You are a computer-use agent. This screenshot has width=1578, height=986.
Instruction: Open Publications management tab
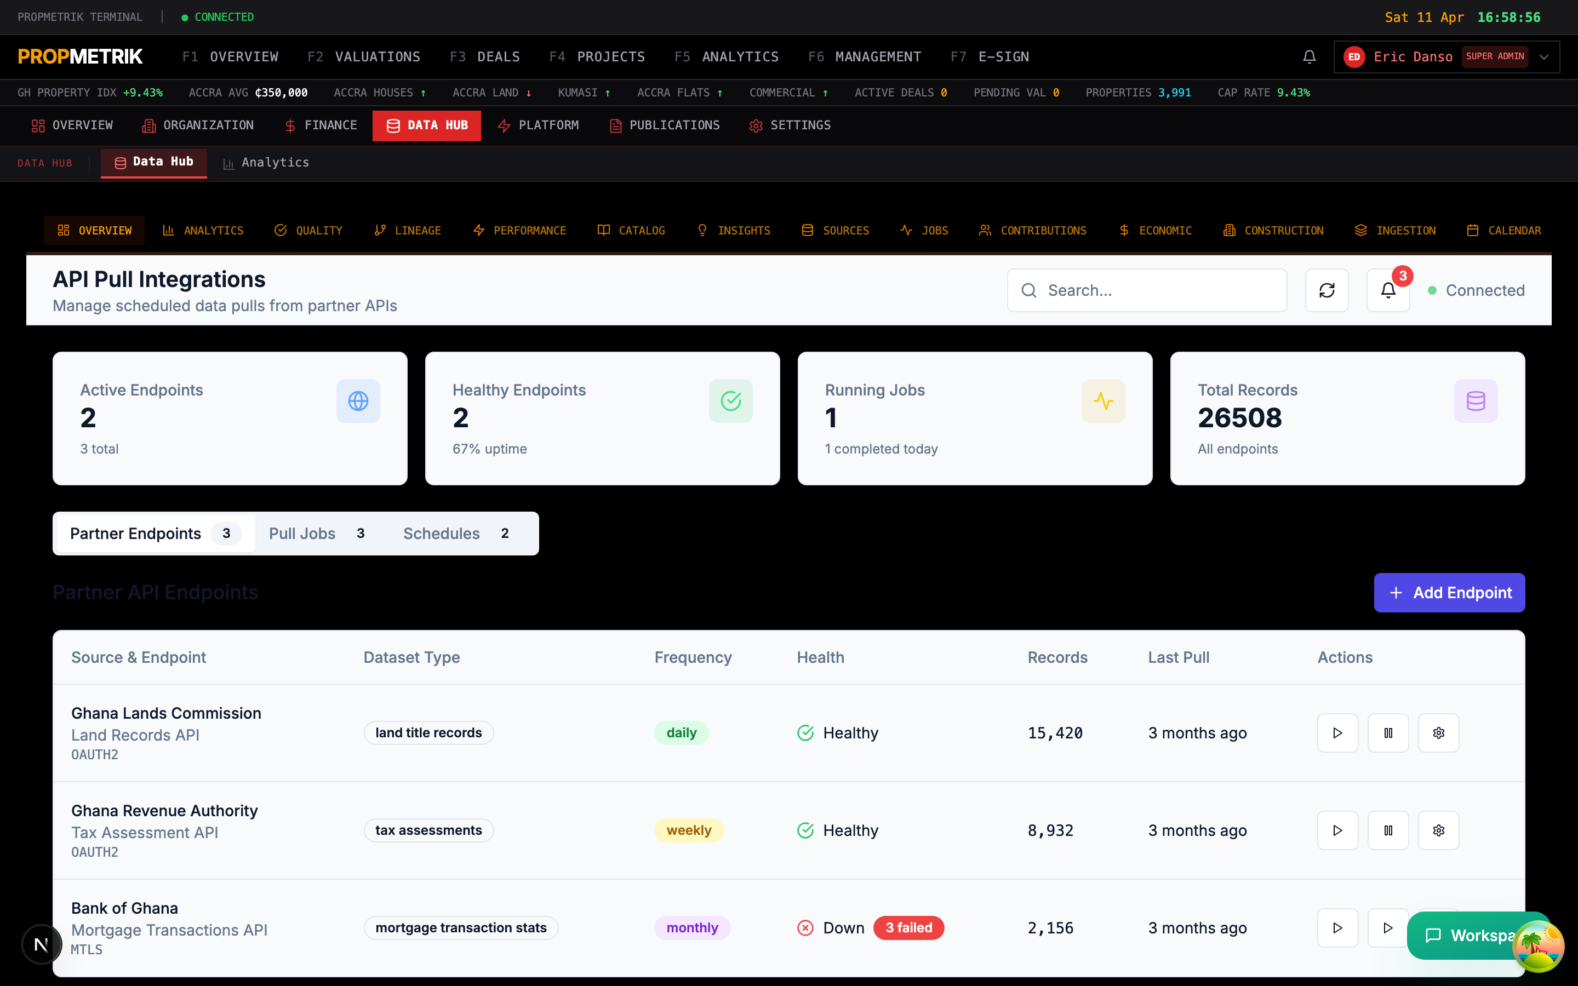[x=665, y=125]
